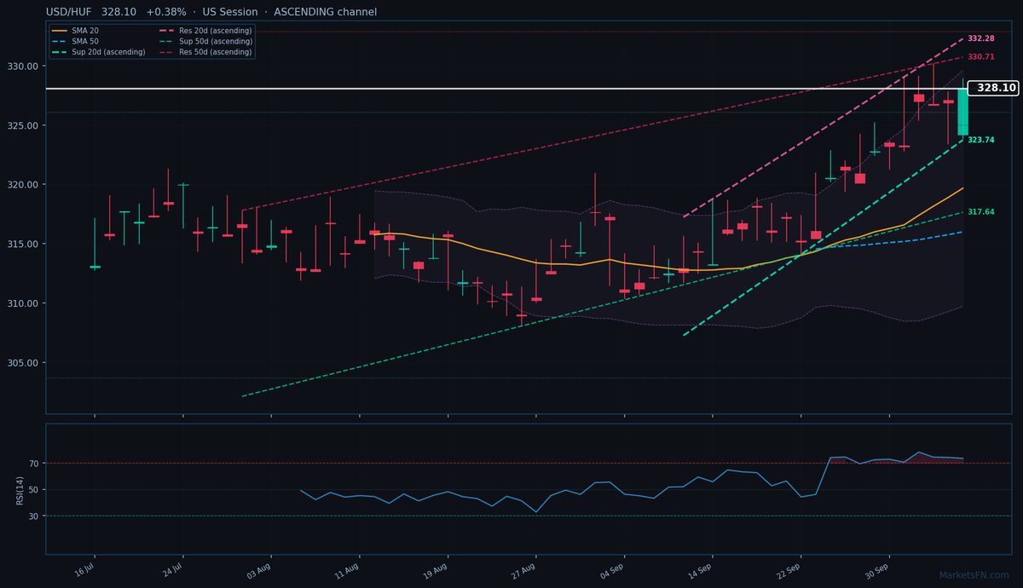Click the 11 Aug date label
The width and height of the screenshot is (1023, 588).
pyautogui.click(x=349, y=570)
